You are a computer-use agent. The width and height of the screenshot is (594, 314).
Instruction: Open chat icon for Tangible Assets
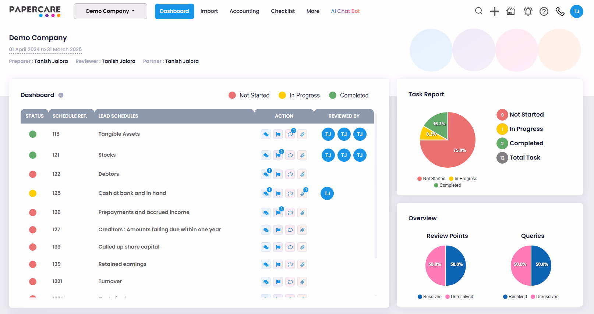pos(266,134)
